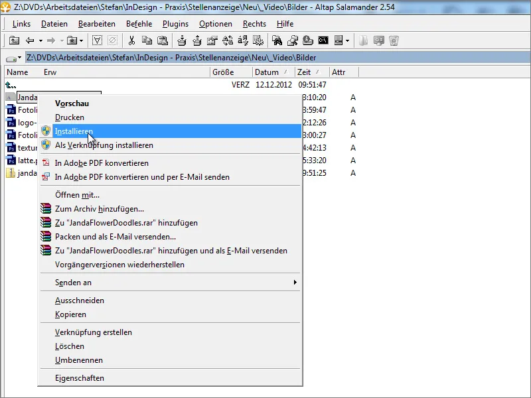Click the User menu toolbar icon

339,40
